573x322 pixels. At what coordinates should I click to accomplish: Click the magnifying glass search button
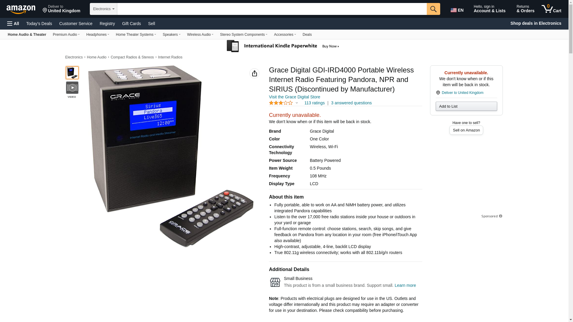(433, 9)
